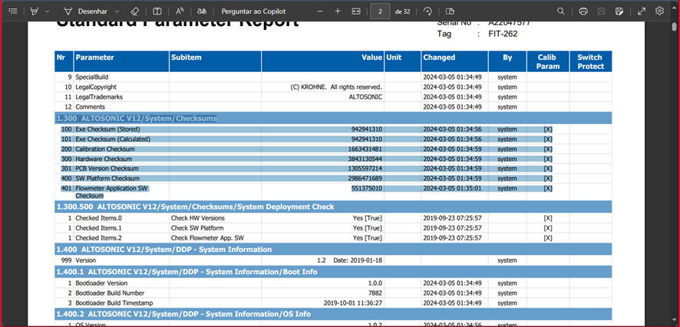Click Flowmeter Application SW Checksum value 551375010
Viewport: 680px width, 327px height.
pos(366,188)
